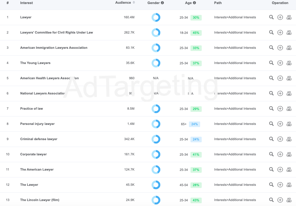
Task: Click the interest name "Personal injury lawyer"
Action: click(37, 124)
